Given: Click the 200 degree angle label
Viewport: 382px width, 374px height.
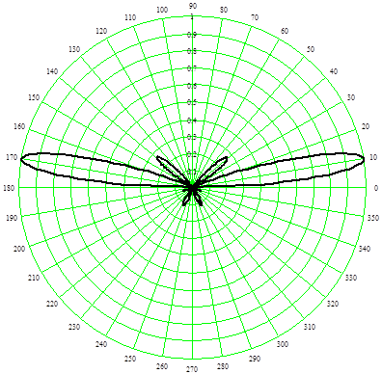Looking at the screenshot, I should (19, 249).
